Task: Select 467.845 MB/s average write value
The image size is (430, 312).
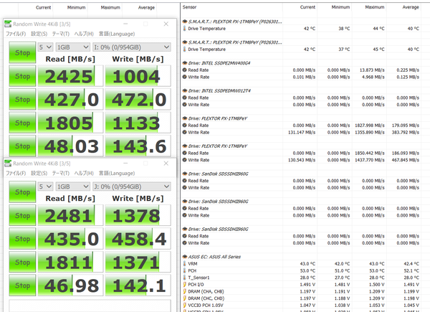Action: 406,160
